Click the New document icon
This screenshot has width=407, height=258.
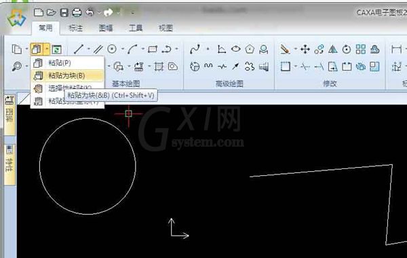pyautogui.click(x=39, y=12)
